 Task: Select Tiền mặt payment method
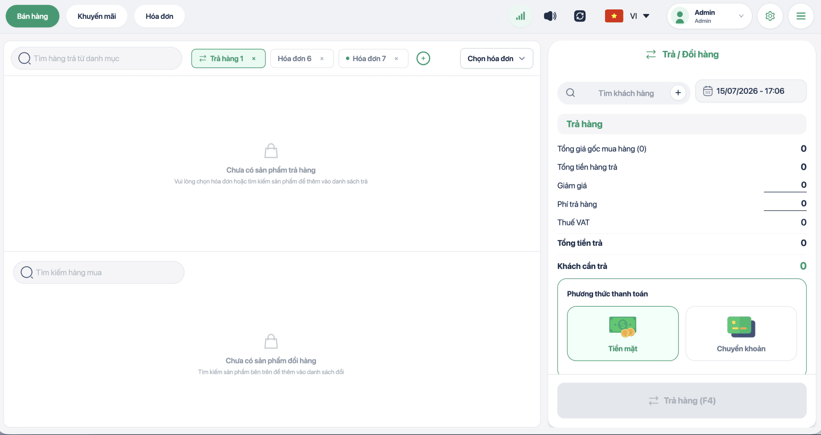pyautogui.click(x=623, y=334)
